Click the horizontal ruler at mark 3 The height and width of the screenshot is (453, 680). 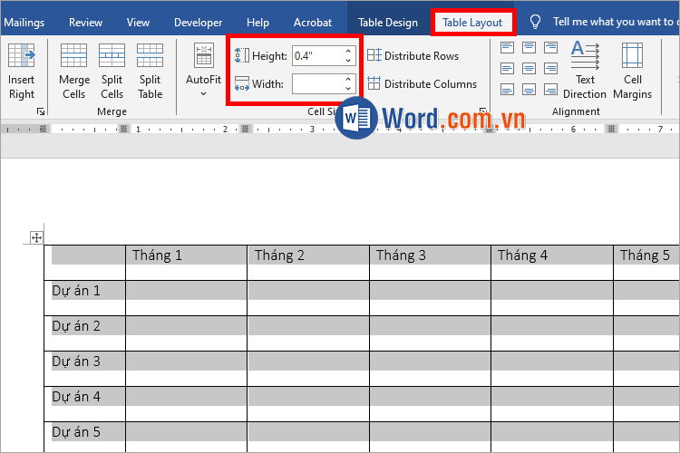point(312,129)
